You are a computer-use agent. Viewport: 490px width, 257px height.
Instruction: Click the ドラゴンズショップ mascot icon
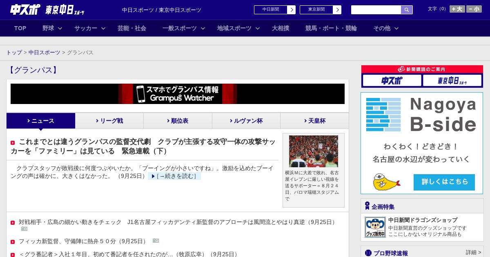(x=375, y=227)
